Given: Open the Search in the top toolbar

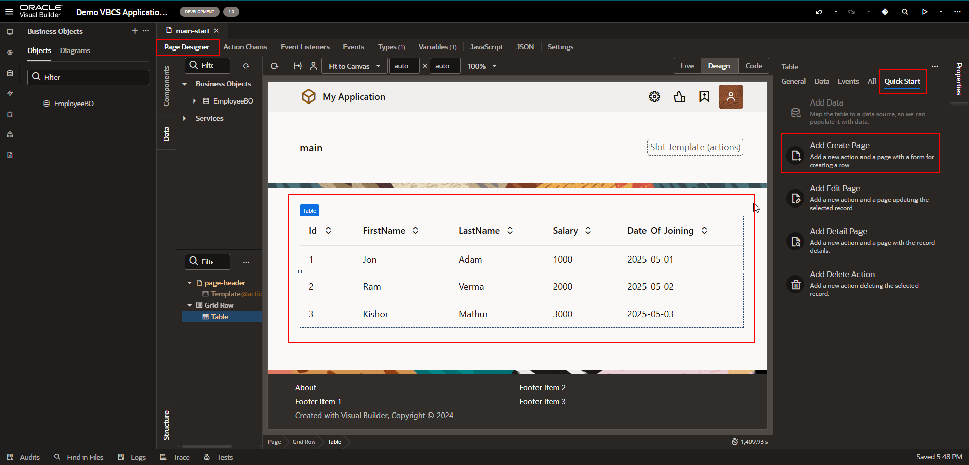Looking at the screenshot, I should click(x=905, y=11).
